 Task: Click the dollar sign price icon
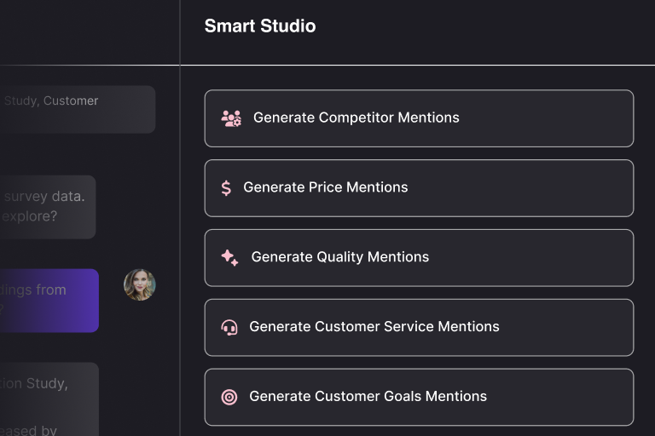coord(226,188)
